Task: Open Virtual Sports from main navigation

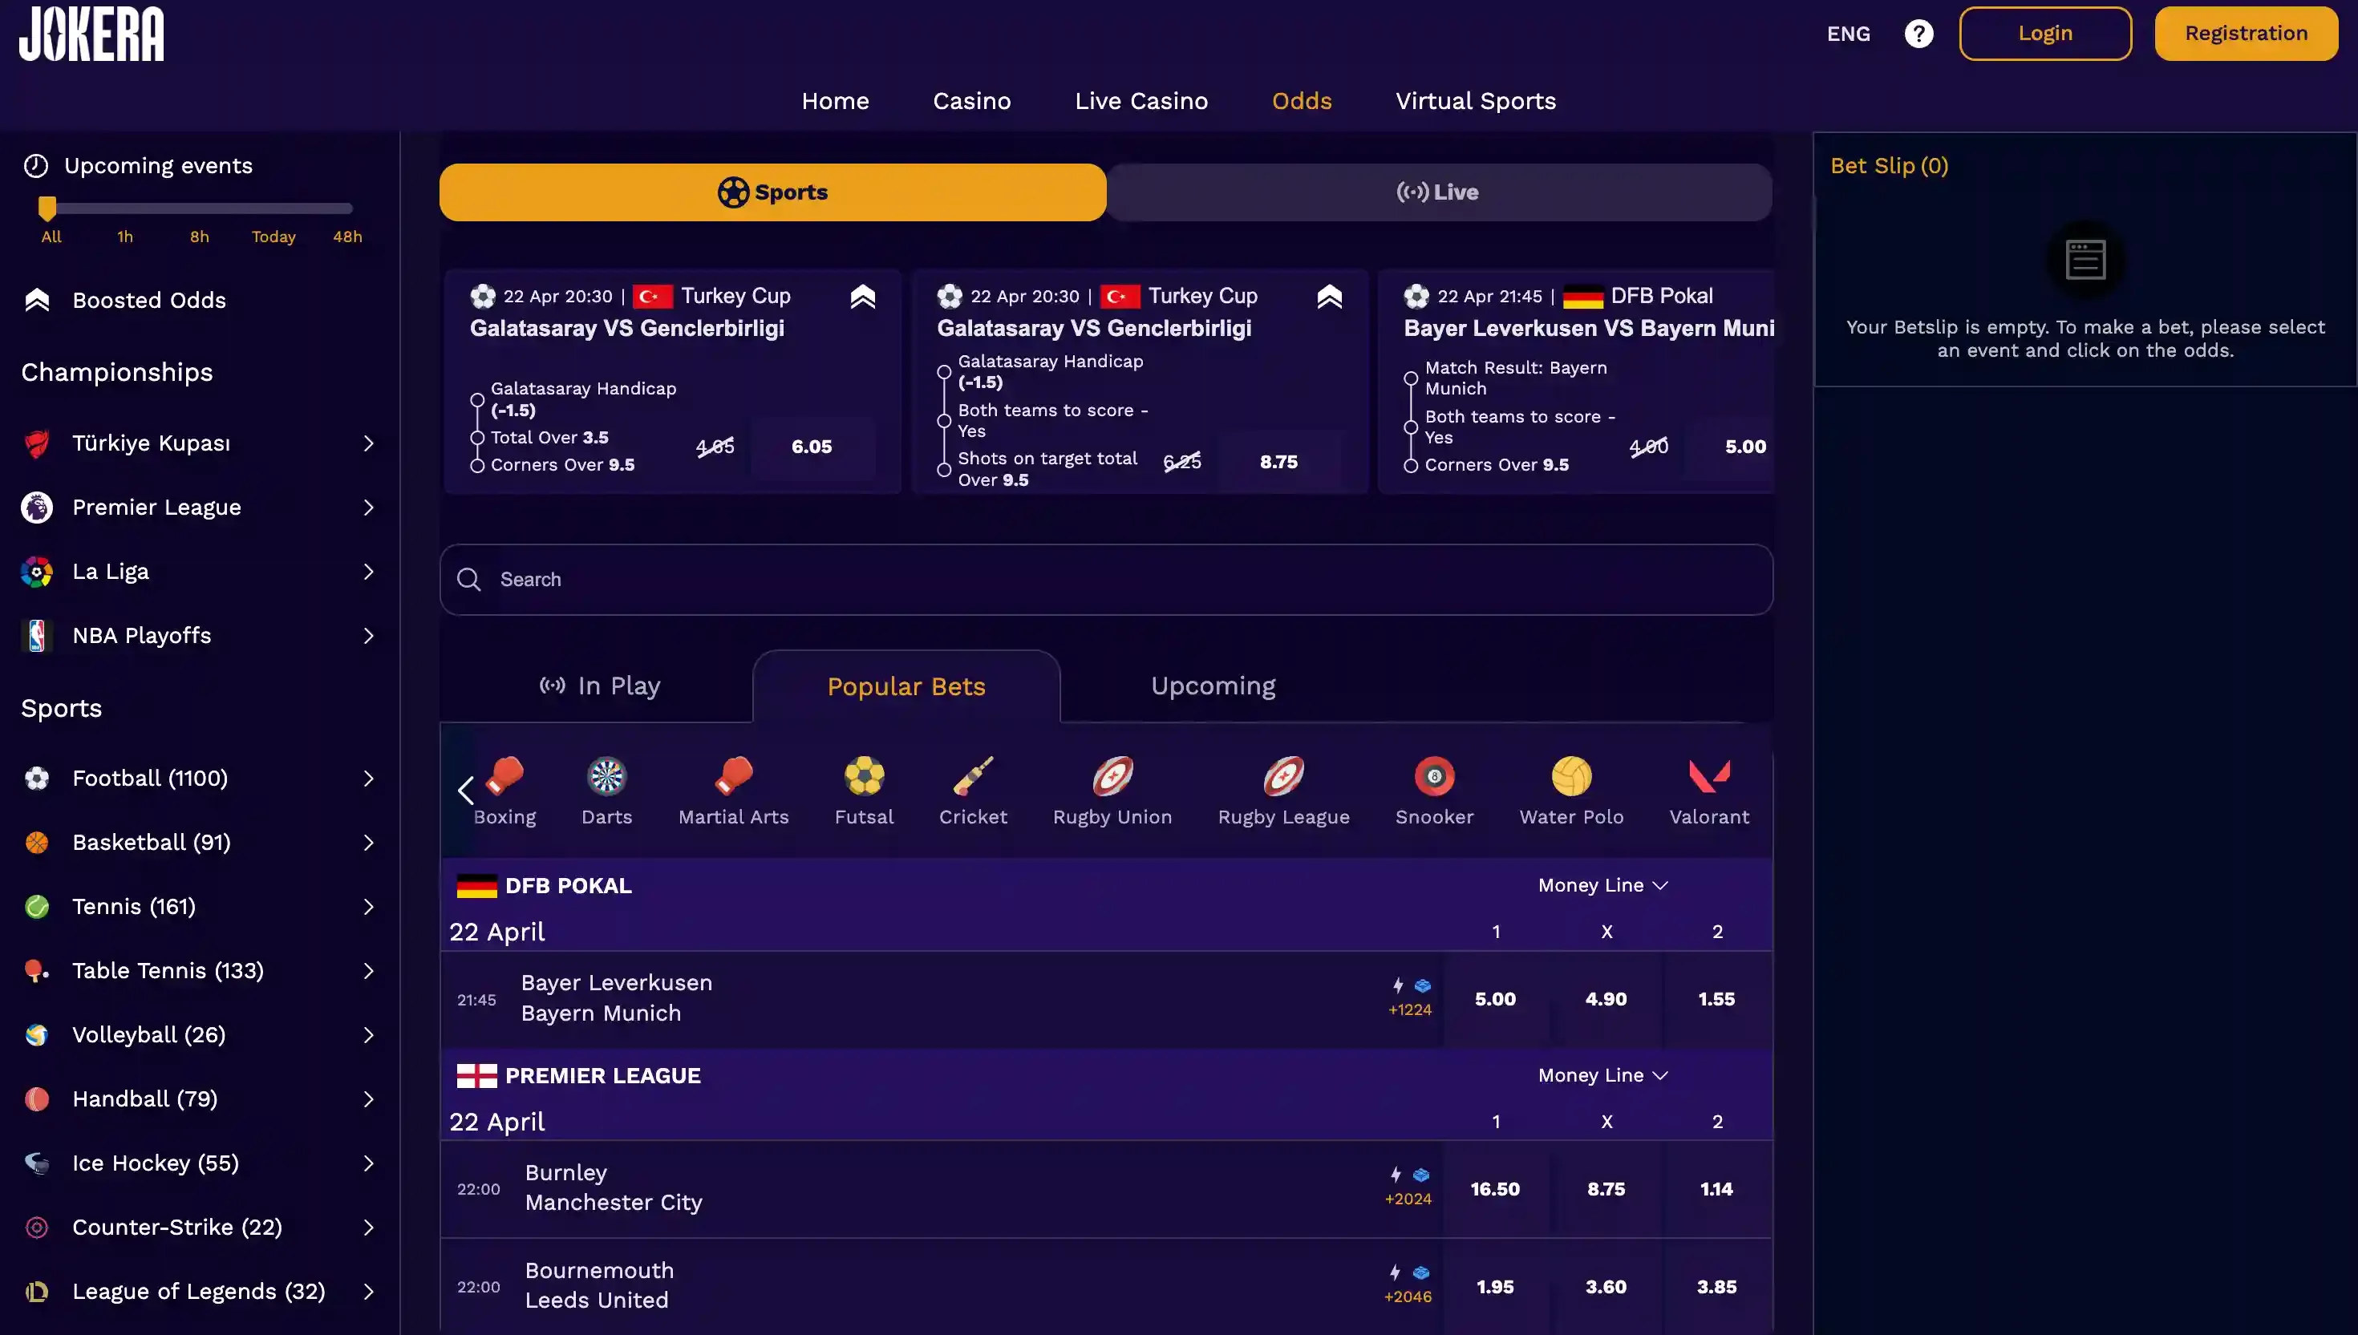Action: coord(1475,101)
